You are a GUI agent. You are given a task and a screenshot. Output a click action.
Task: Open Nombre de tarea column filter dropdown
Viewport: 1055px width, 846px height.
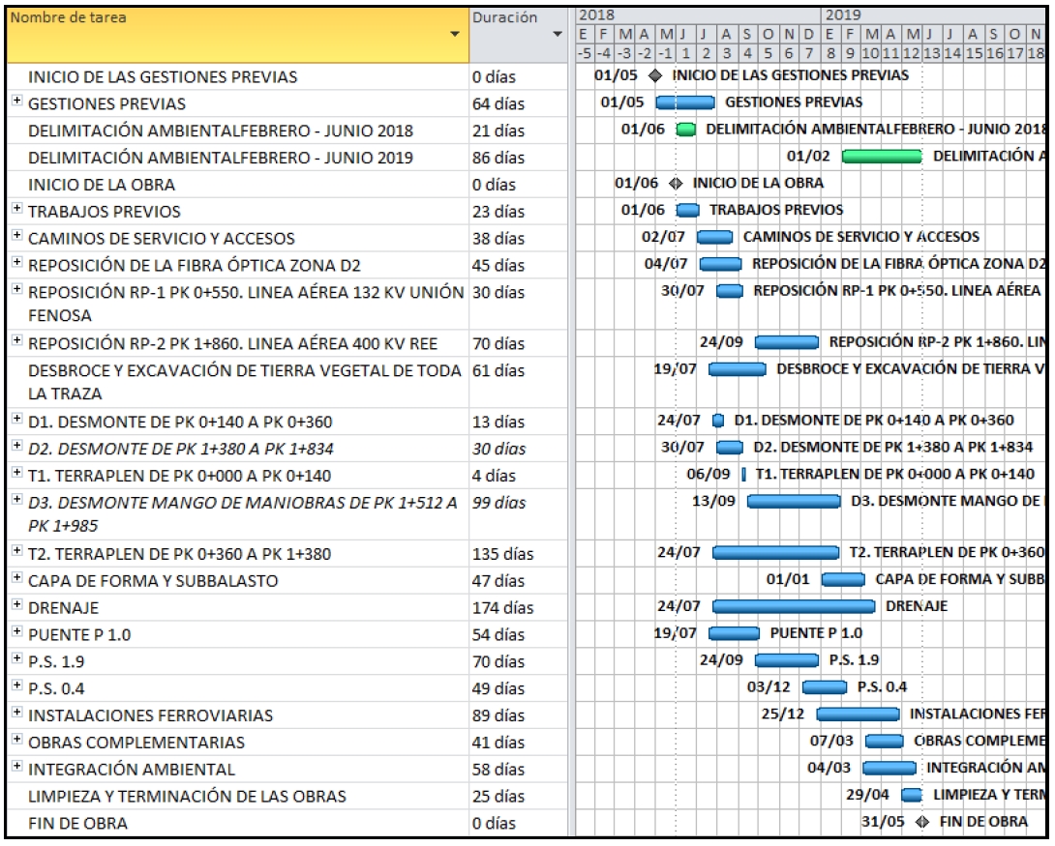(455, 34)
